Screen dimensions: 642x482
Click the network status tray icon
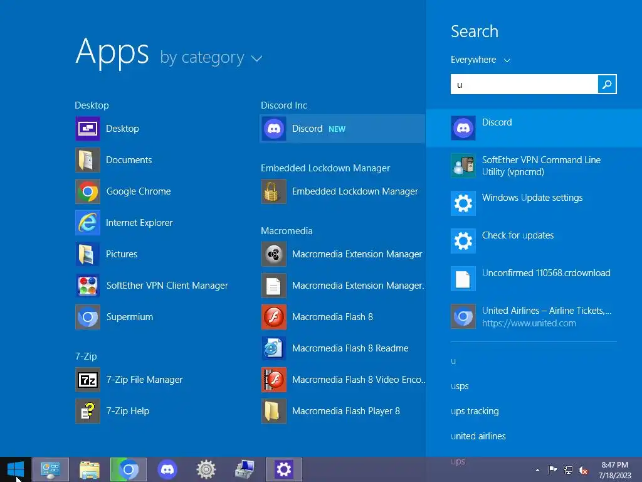tap(567, 470)
